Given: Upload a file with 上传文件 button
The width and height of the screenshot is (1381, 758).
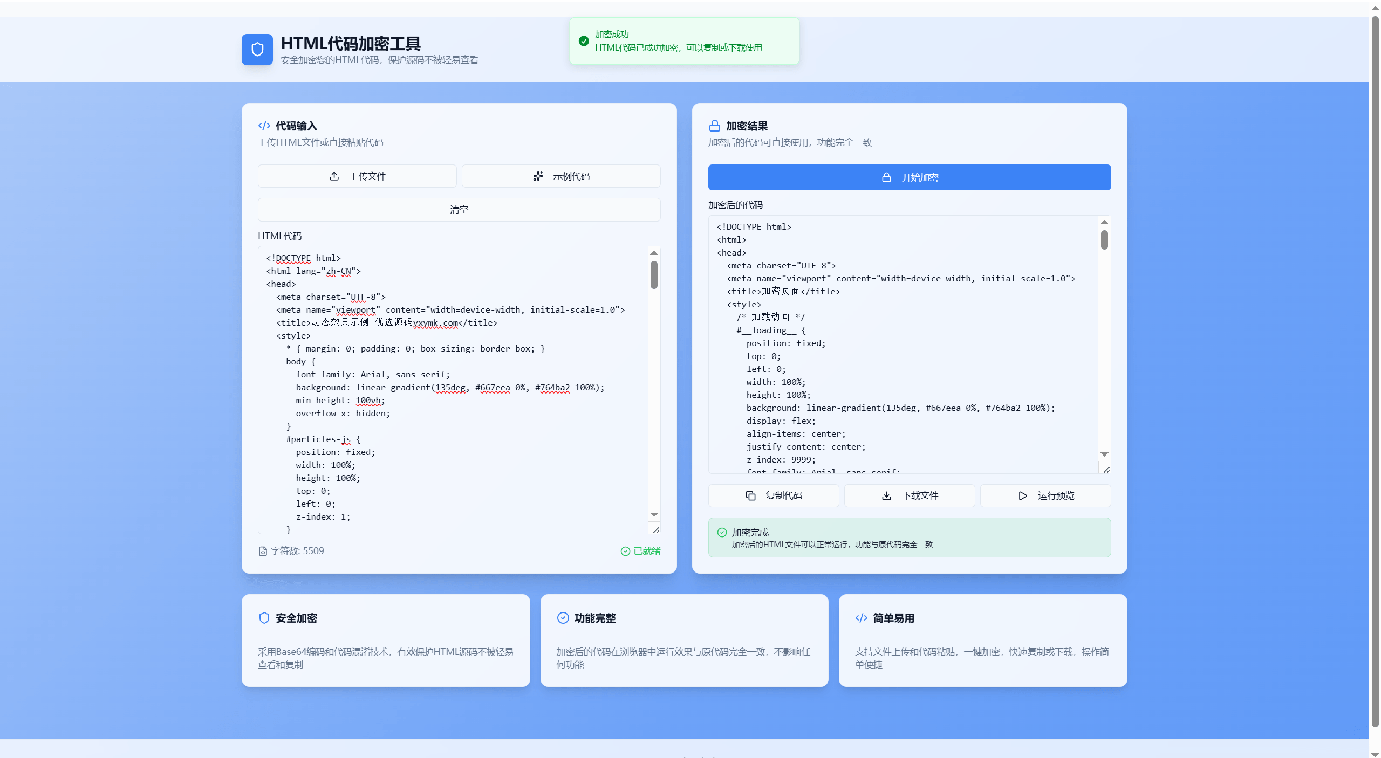Looking at the screenshot, I should click(357, 176).
